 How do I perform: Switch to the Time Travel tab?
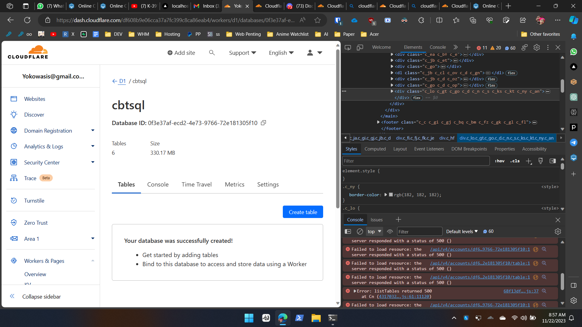point(196,184)
